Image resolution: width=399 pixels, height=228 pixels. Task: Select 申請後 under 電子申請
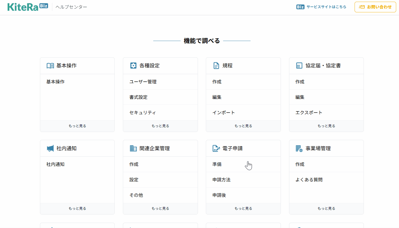click(243, 195)
